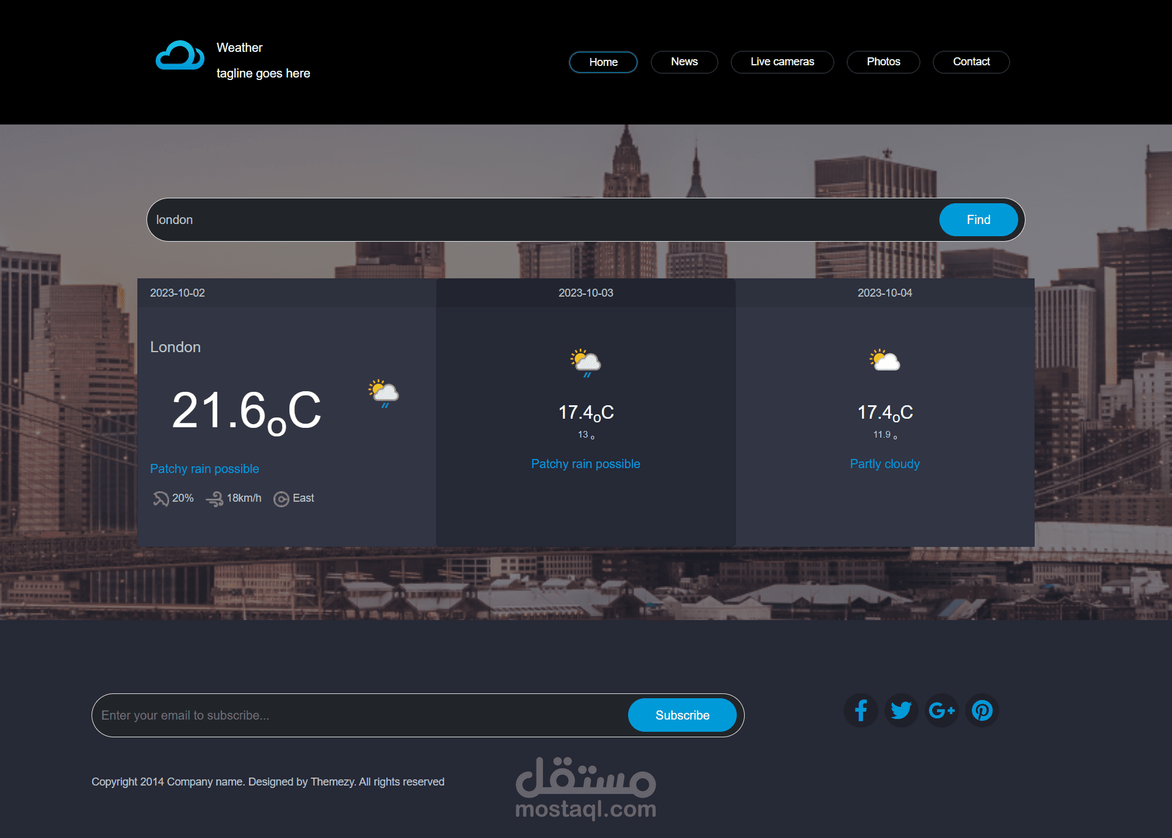The height and width of the screenshot is (838, 1172).
Task: Open the Home navigation item
Action: pyautogui.click(x=603, y=62)
